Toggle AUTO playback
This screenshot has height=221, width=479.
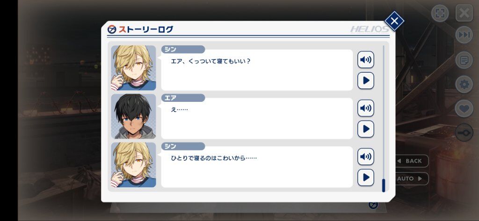[x=412, y=178]
